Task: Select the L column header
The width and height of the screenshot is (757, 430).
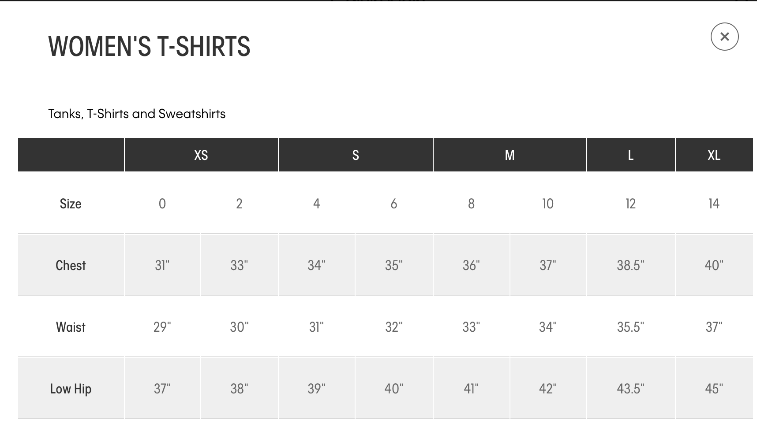Action: click(630, 155)
